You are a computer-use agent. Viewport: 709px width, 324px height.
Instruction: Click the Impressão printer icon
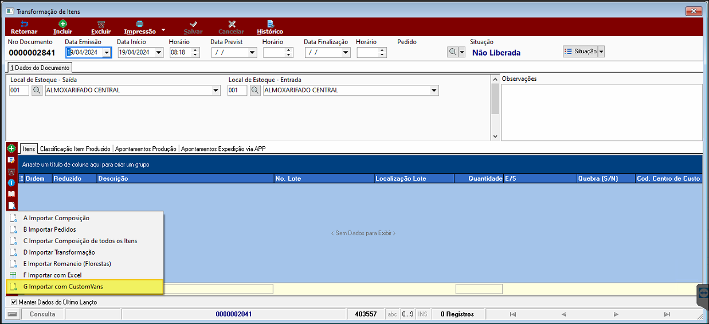[139, 24]
